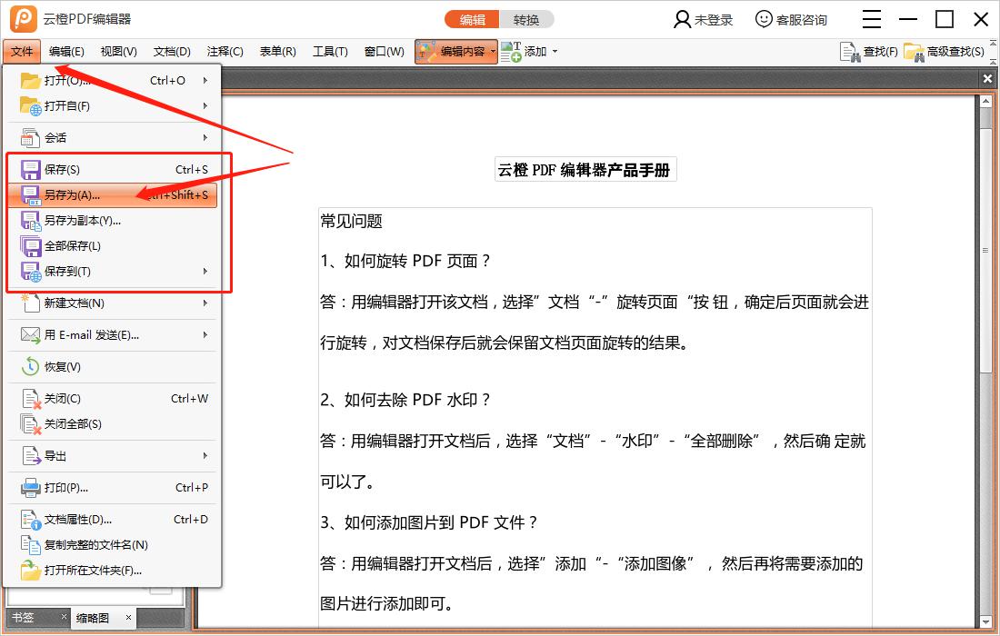Close the document tab bar x button
Screen dimensions: 1000x636
(987, 79)
